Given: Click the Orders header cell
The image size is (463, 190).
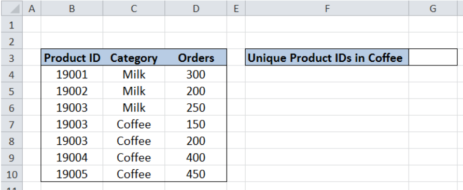Looking at the screenshot, I should (x=196, y=57).
